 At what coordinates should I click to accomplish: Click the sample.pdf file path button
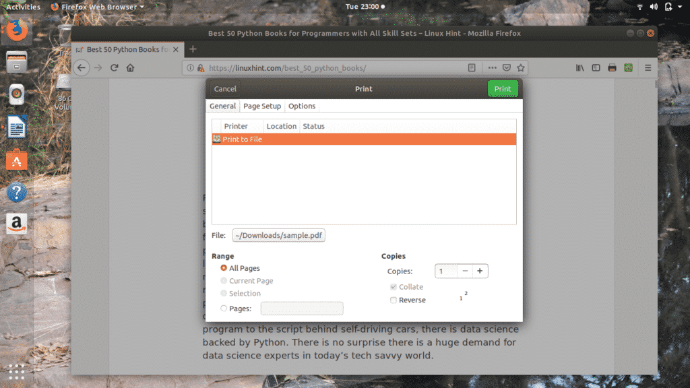(x=278, y=235)
